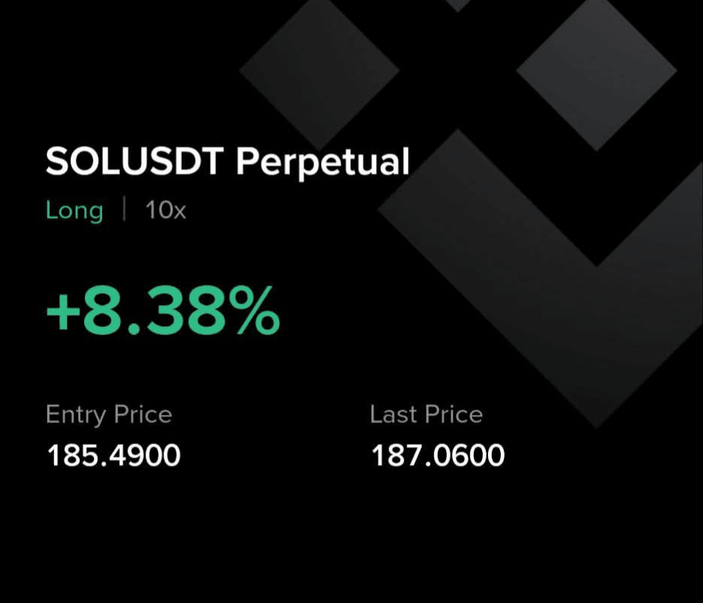Click the word Last in Last Price
Image resolution: width=703 pixels, height=603 pixels.
click(394, 414)
